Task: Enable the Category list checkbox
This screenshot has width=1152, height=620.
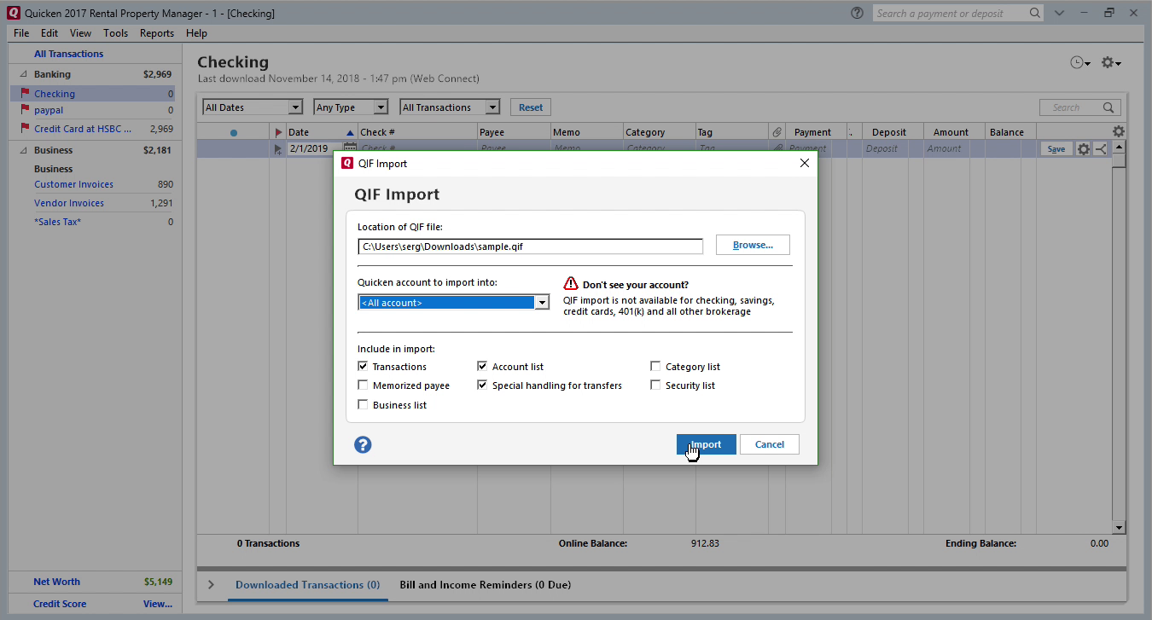Action: click(655, 366)
